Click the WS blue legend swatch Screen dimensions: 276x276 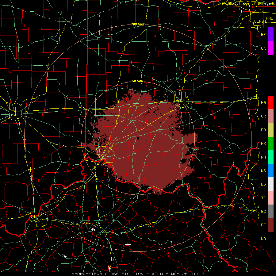click(x=271, y=171)
